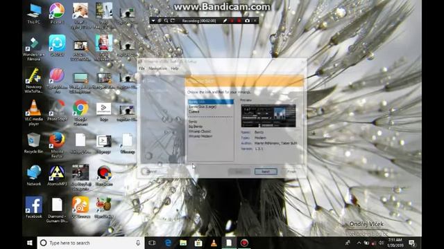Screen dimensions: 444x249
Task: Open SHAREit desktop shortcut
Action: [57, 46]
